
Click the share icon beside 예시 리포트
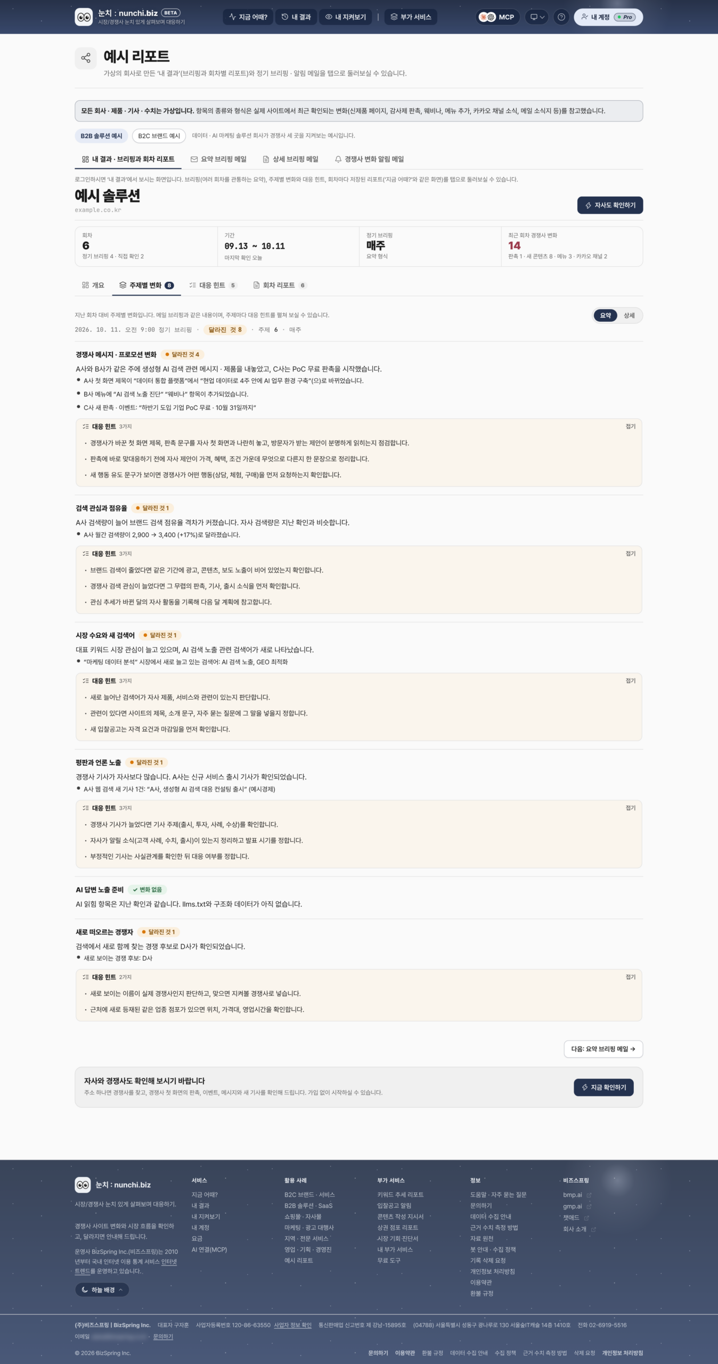[x=85, y=58]
